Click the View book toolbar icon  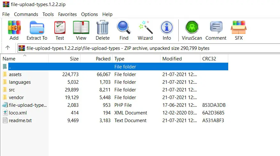point(81,27)
